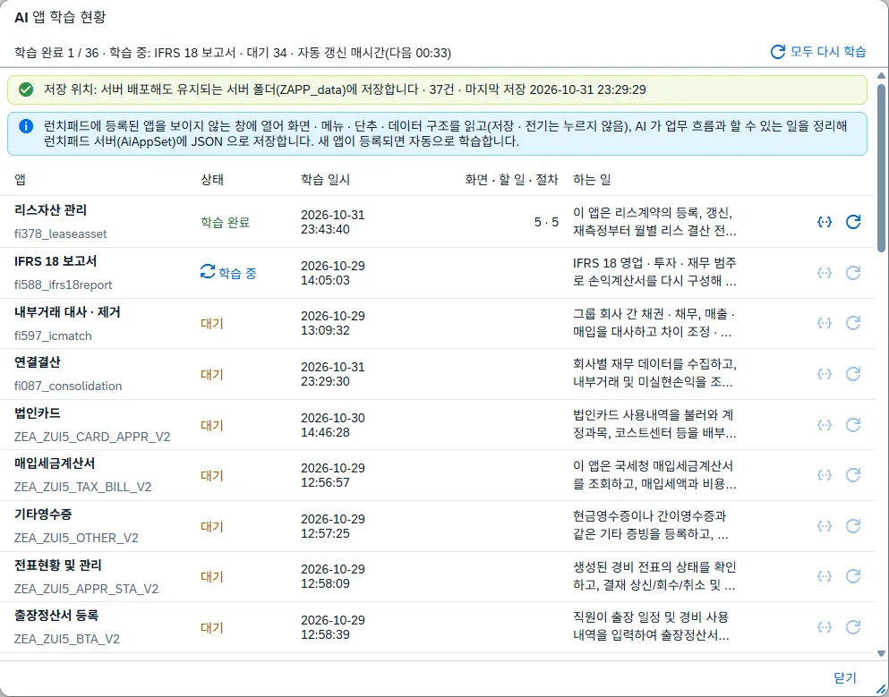Click the 5 · 5 count value

pos(546,222)
